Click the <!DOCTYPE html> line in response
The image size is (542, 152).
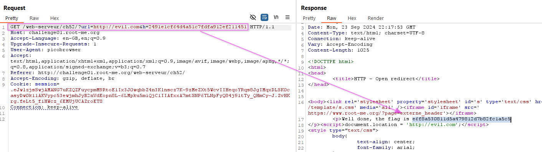pos(331,61)
